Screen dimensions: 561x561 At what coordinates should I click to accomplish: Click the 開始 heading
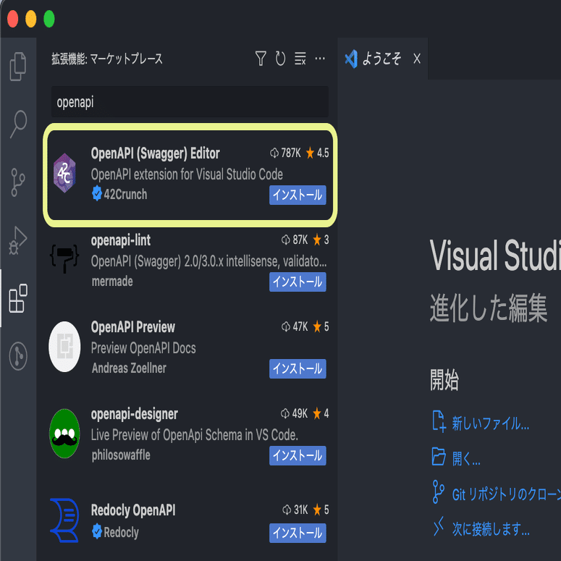click(444, 380)
